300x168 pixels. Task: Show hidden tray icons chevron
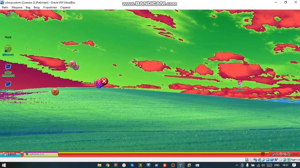pos(237,165)
